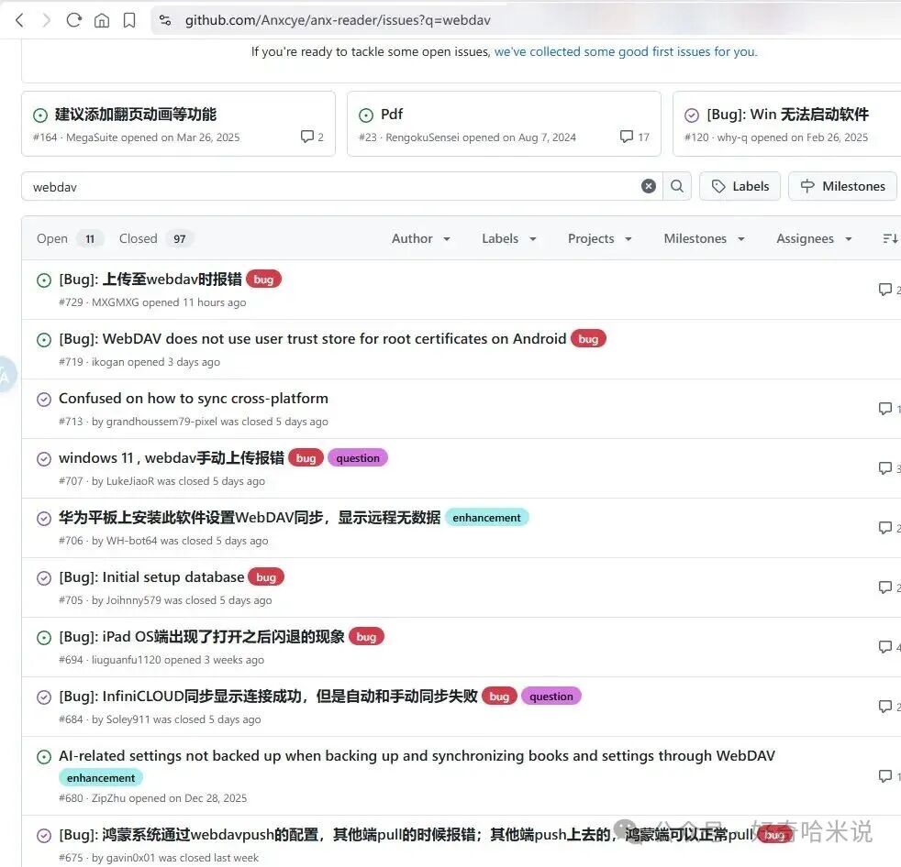Open the InfiniCLOUD sync failure issue
The image size is (901, 867).
(268, 697)
